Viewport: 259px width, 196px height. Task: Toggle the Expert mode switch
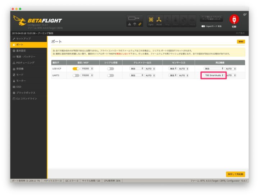point(204,26)
